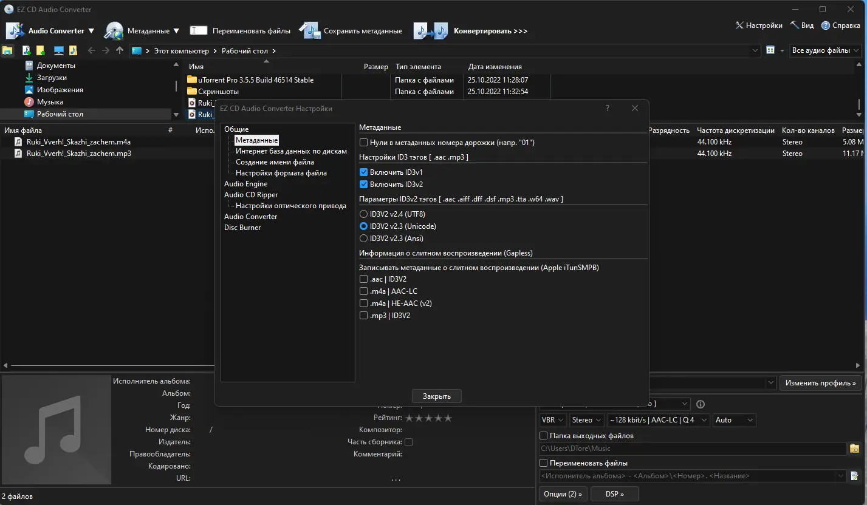Click the Метаданные disc icon in toolbar

[114, 30]
